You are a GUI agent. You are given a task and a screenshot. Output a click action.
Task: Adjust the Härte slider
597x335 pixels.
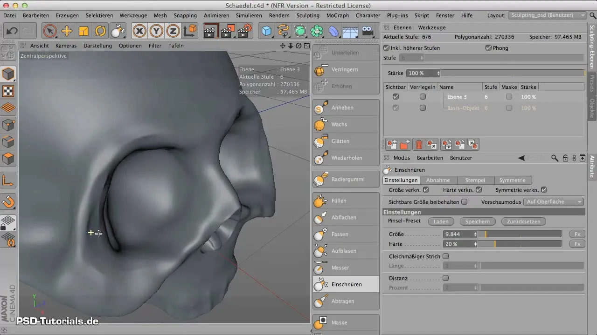click(x=521, y=244)
